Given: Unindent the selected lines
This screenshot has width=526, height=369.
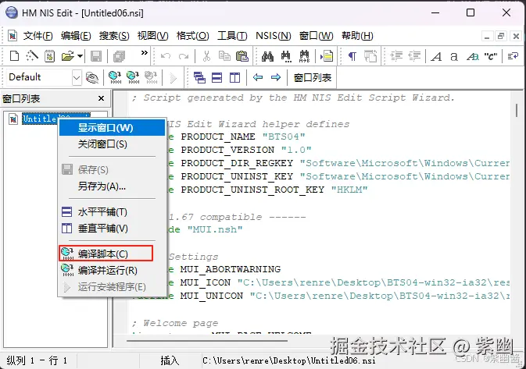Looking at the screenshot, I should click(x=415, y=56).
